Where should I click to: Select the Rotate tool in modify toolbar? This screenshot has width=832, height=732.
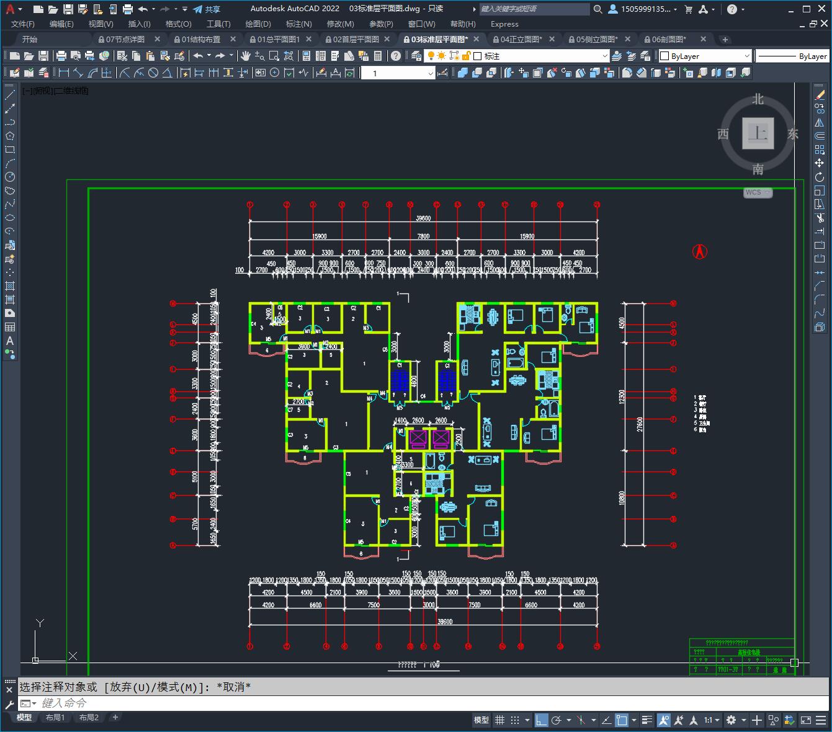[x=820, y=177]
